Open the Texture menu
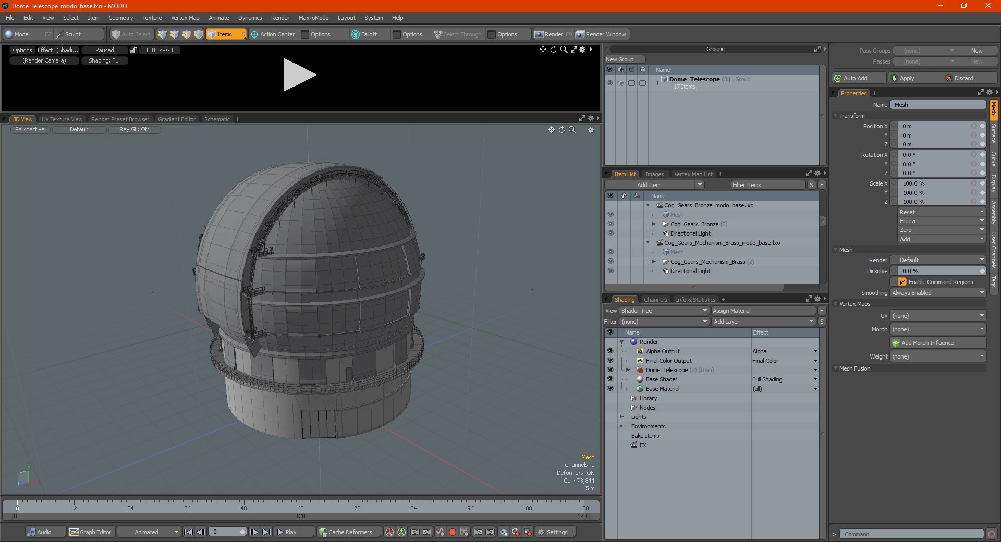Viewport: 1001px width, 542px height. click(152, 18)
